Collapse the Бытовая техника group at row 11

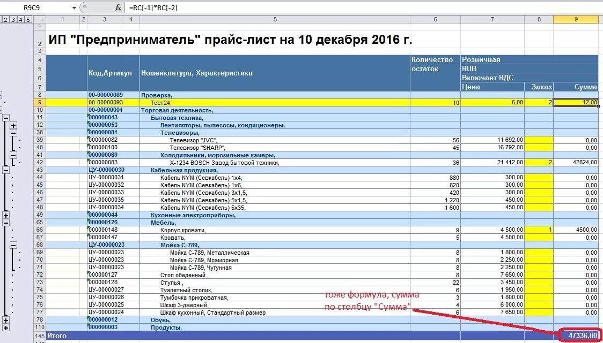coord(6,118)
